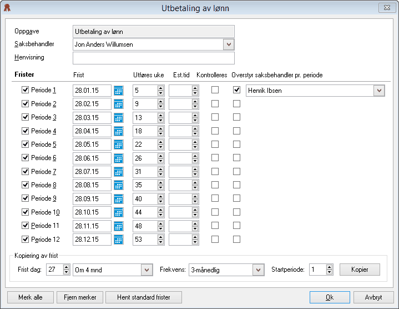The height and width of the screenshot is (309, 399).
Task: Enable Kontrolleres for Periode 2
Action: (215, 104)
